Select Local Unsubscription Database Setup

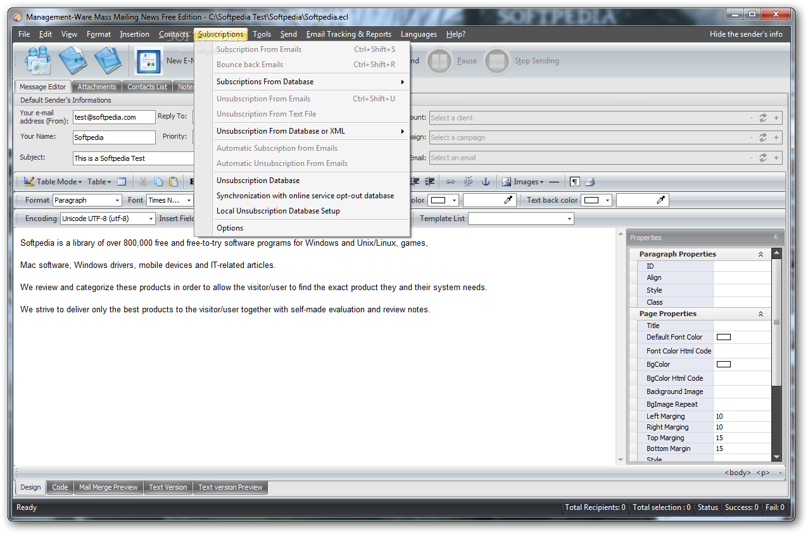tap(302, 211)
